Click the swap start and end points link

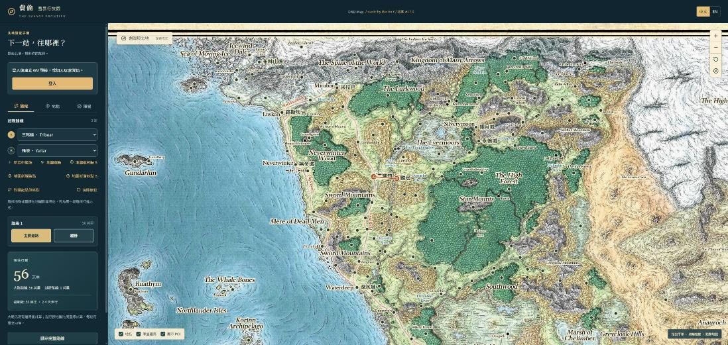click(x=24, y=189)
